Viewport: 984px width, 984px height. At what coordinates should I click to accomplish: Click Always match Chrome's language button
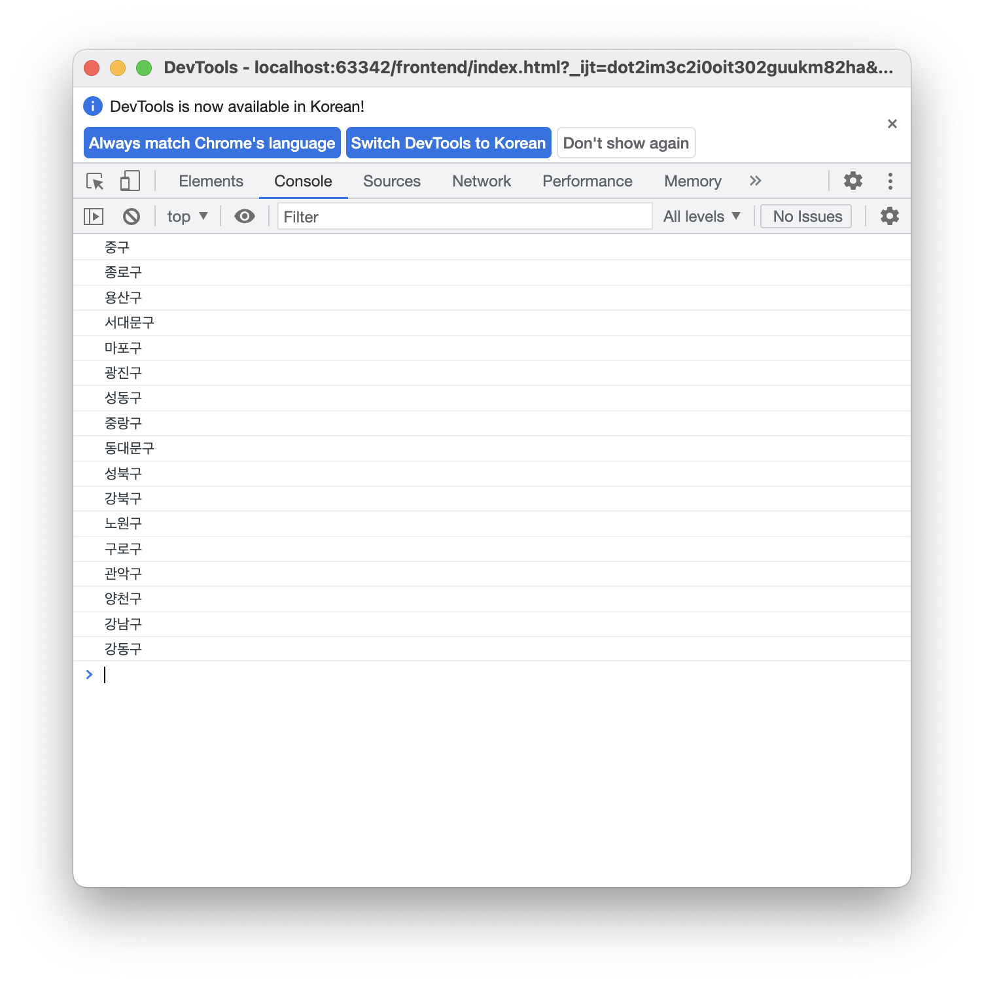coord(212,143)
